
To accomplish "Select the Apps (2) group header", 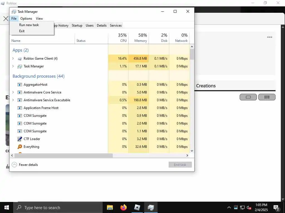I will tap(21, 50).
